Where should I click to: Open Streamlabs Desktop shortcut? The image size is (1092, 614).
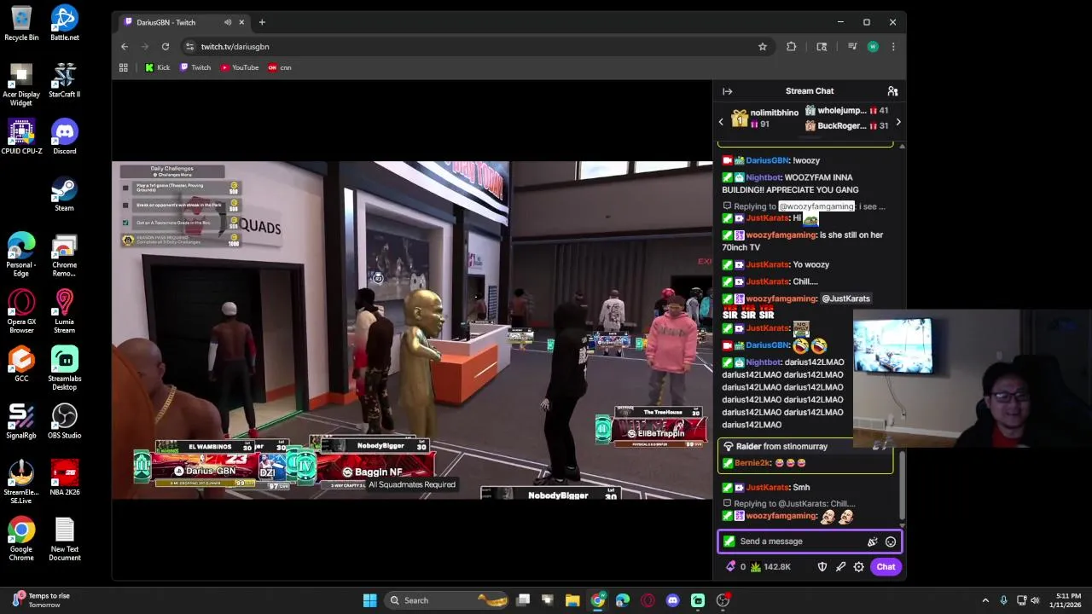pyautogui.click(x=65, y=368)
